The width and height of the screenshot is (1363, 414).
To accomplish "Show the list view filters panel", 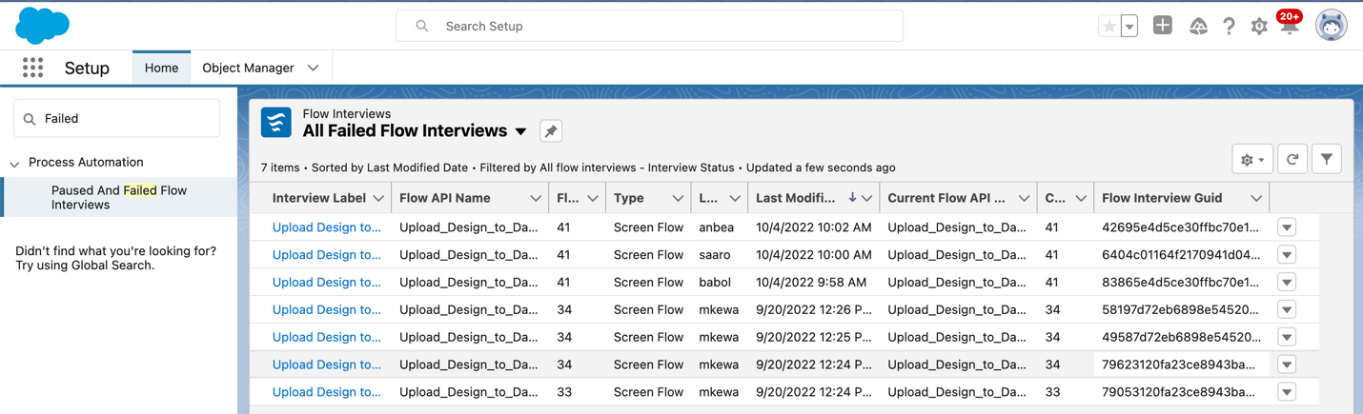I will coord(1327,160).
